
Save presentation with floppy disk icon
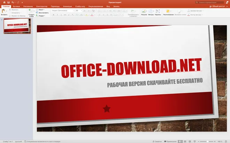point(8,2)
